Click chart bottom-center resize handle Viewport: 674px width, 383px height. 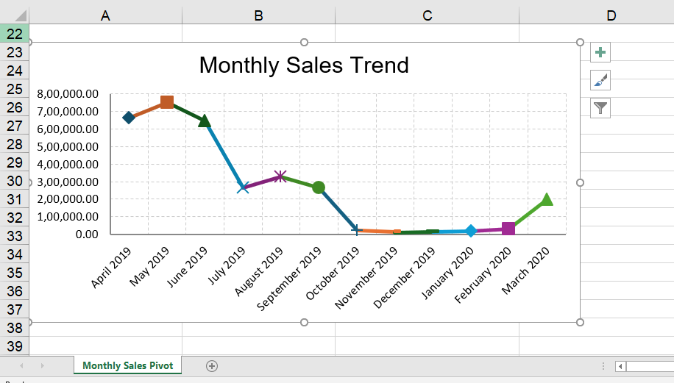(305, 323)
